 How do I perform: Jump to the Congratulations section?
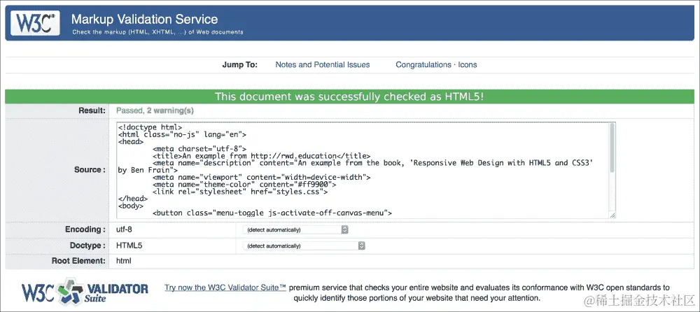click(x=423, y=65)
